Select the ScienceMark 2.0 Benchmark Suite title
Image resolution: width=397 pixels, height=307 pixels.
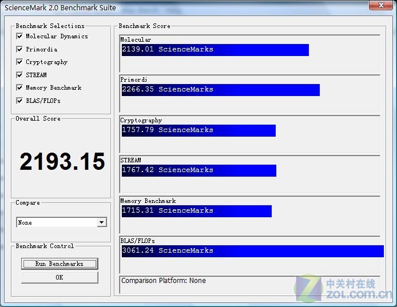tap(60, 7)
